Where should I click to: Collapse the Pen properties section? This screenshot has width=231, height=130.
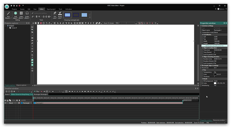[x=203, y=70]
